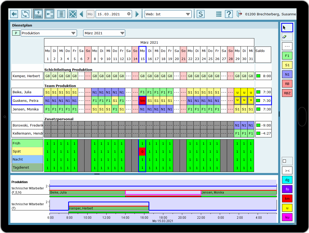Toggle the P button beside Produktion
The image size is (309, 233).
(x=16, y=33)
